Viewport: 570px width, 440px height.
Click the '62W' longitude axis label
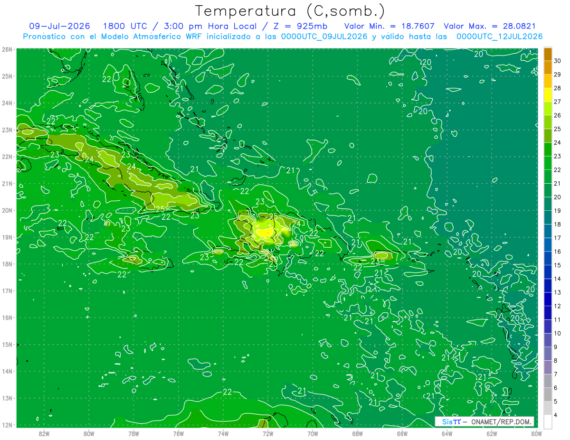(x=492, y=433)
